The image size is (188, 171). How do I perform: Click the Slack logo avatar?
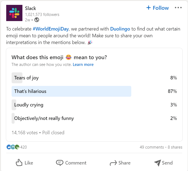coord(14,13)
